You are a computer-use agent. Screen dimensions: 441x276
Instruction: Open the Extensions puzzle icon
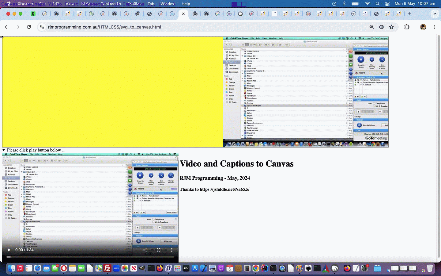pos(407,27)
